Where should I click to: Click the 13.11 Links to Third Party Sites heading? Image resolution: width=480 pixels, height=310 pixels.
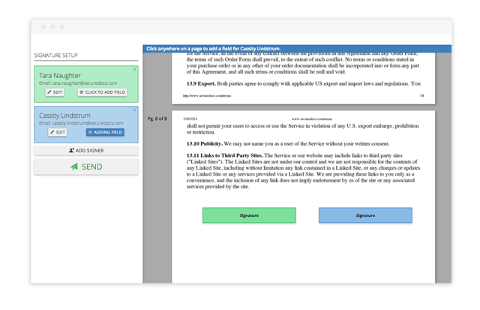click(x=225, y=155)
